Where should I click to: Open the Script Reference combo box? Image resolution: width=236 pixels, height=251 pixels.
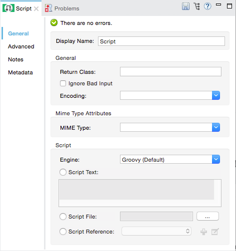click(x=156, y=231)
